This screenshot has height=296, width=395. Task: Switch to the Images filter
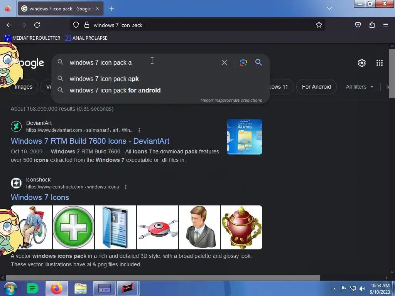pos(24,87)
